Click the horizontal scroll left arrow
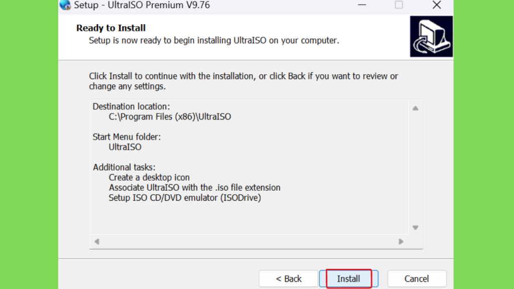514x289 pixels. click(97, 241)
